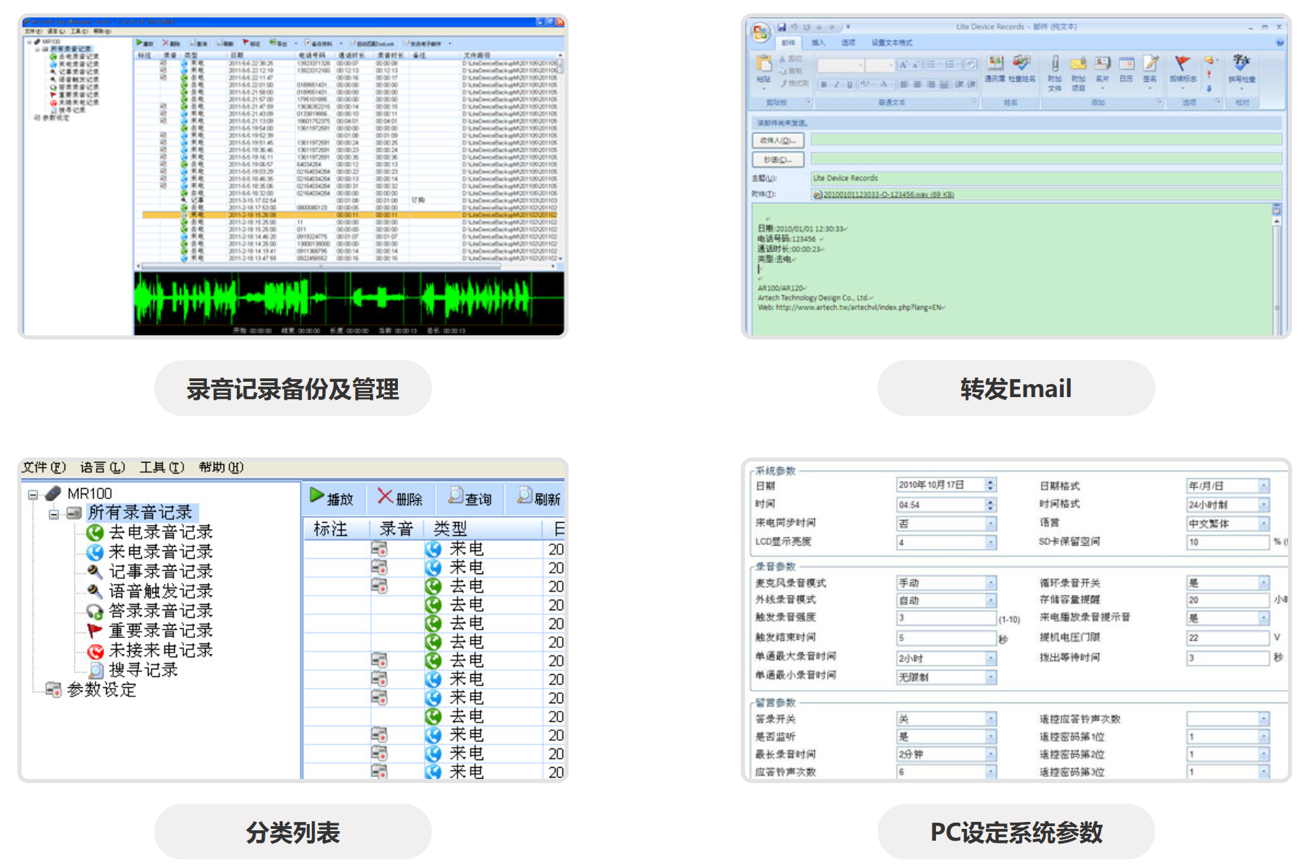This screenshot has width=1315, height=865.
Task: Switch to the 插入 Insert ribbon tab
Action: click(819, 43)
